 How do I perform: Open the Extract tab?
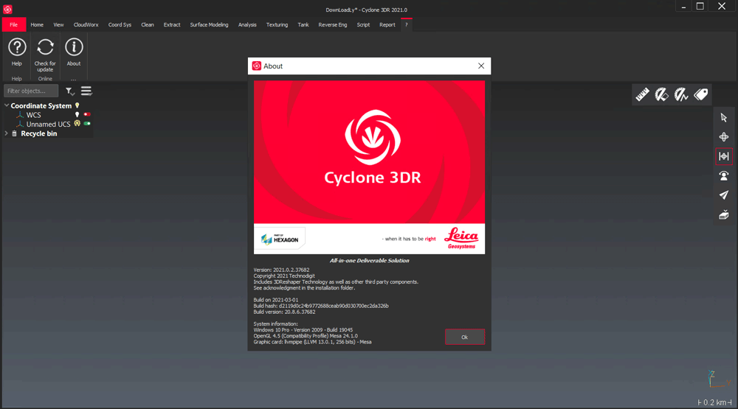[172, 25]
